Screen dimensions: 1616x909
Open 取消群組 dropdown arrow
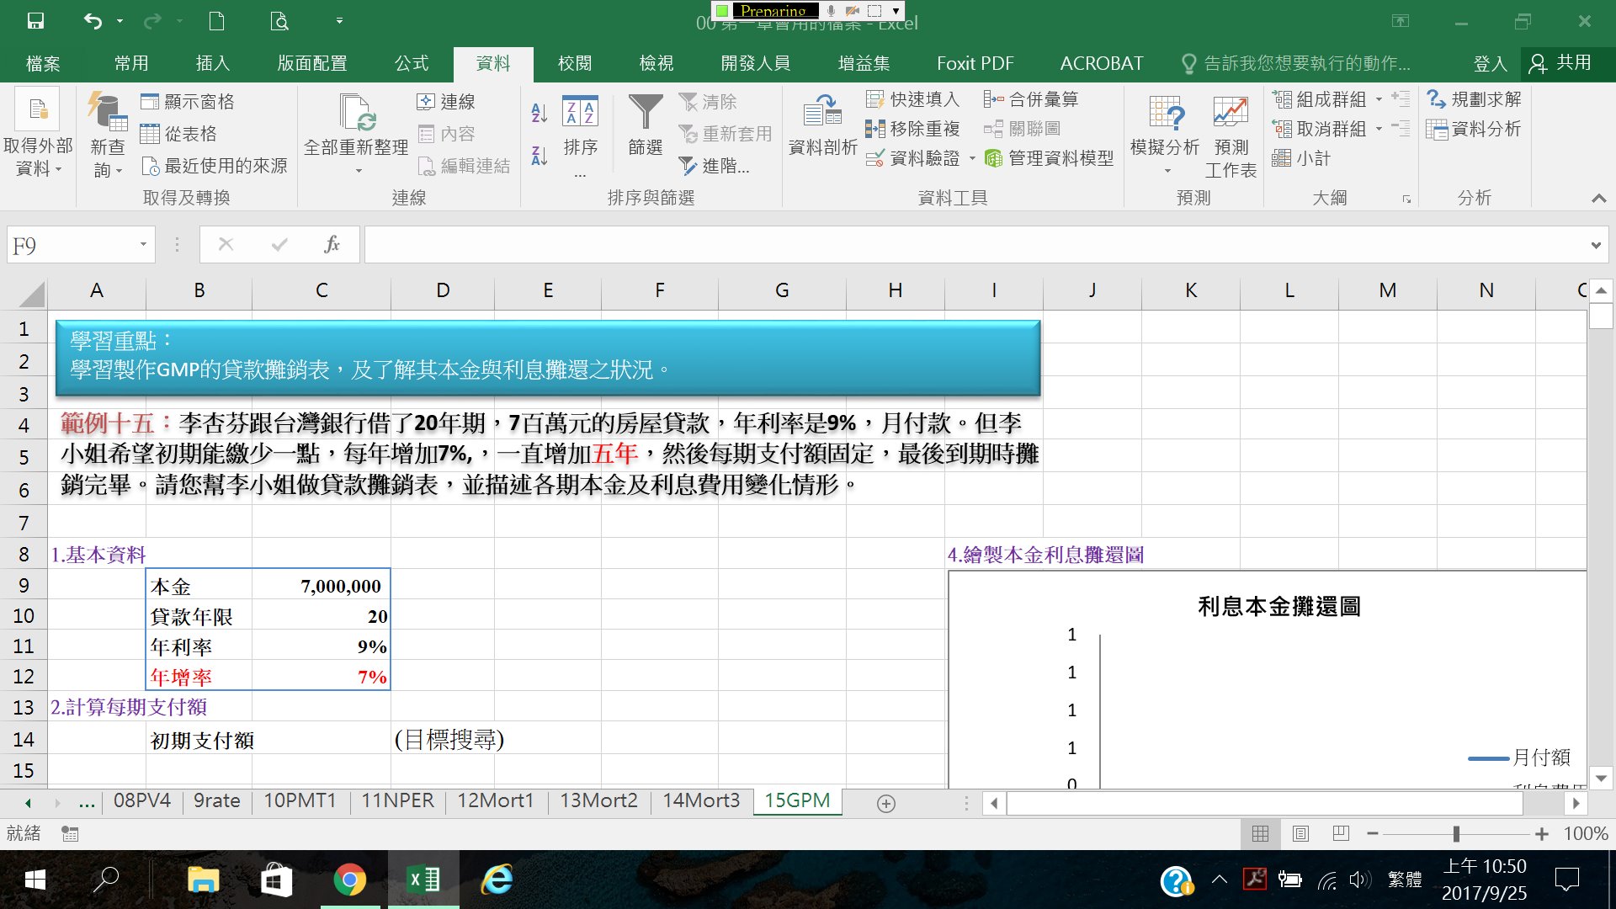[1379, 130]
